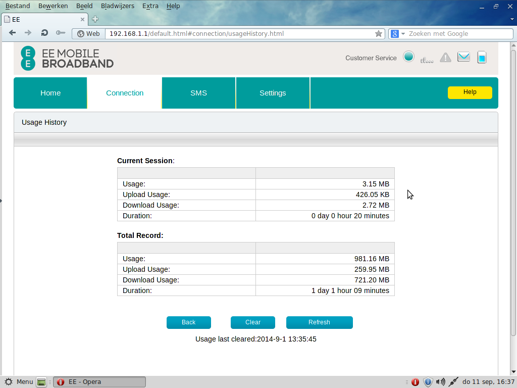Click the envelope messages icon in header
Screen dimensions: 517x388
[x=463, y=57]
